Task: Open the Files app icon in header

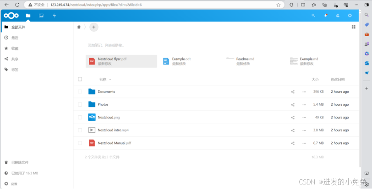Action: pos(28,16)
